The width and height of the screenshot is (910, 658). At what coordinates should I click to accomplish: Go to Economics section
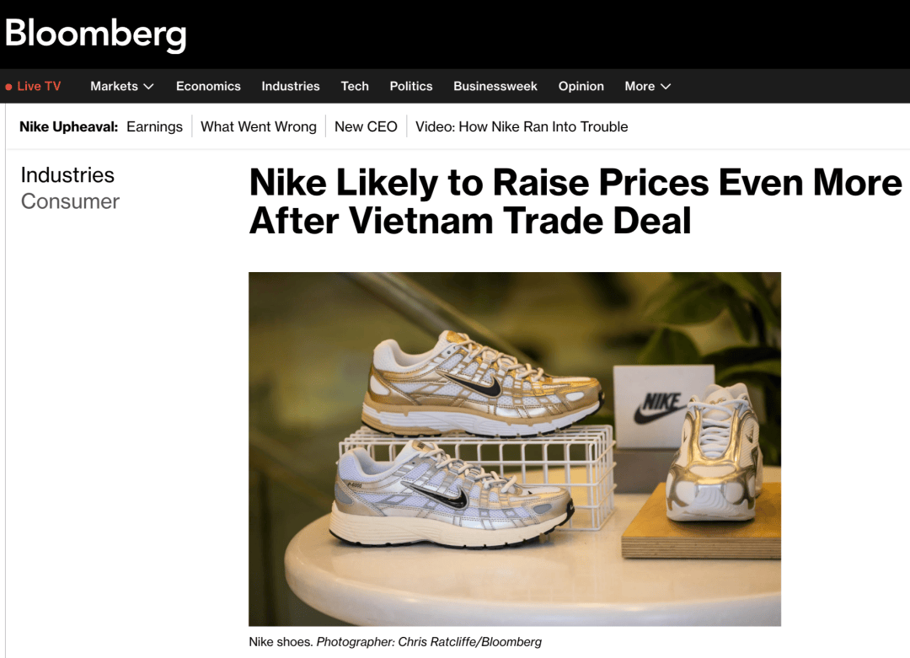pos(208,87)
